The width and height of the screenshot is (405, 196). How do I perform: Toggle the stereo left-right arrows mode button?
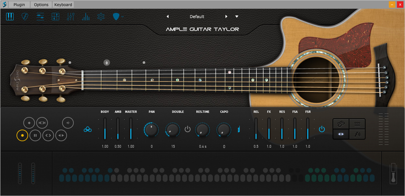pyautogui.click(x=341, y=134)
